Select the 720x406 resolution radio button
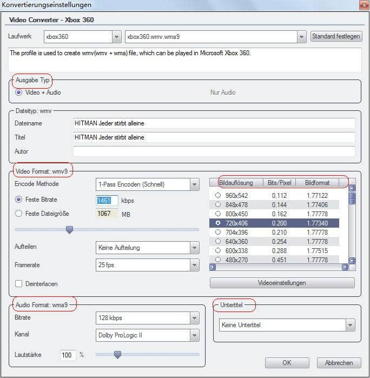 (x=218, y=223)
